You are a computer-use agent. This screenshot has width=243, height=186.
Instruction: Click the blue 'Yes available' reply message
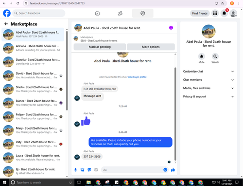click(130, 142)
